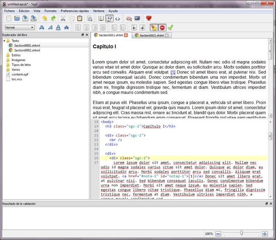Click the red heart Donate icon

pyautogui.click(x=149, y=18)
